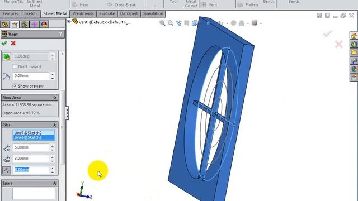The image size is (358, 201).
Task: Cancel the Vent with red X
Action: pos(13,43)
